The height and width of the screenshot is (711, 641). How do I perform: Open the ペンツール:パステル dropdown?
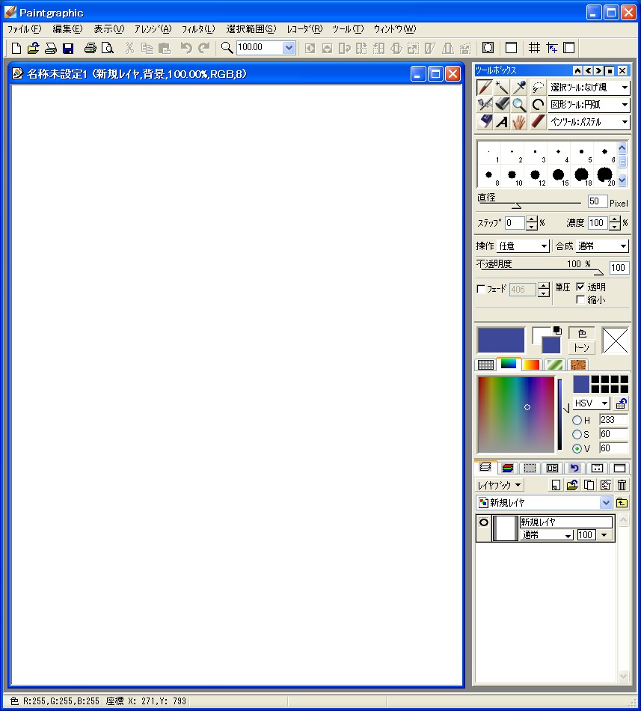tap(589, 122)
